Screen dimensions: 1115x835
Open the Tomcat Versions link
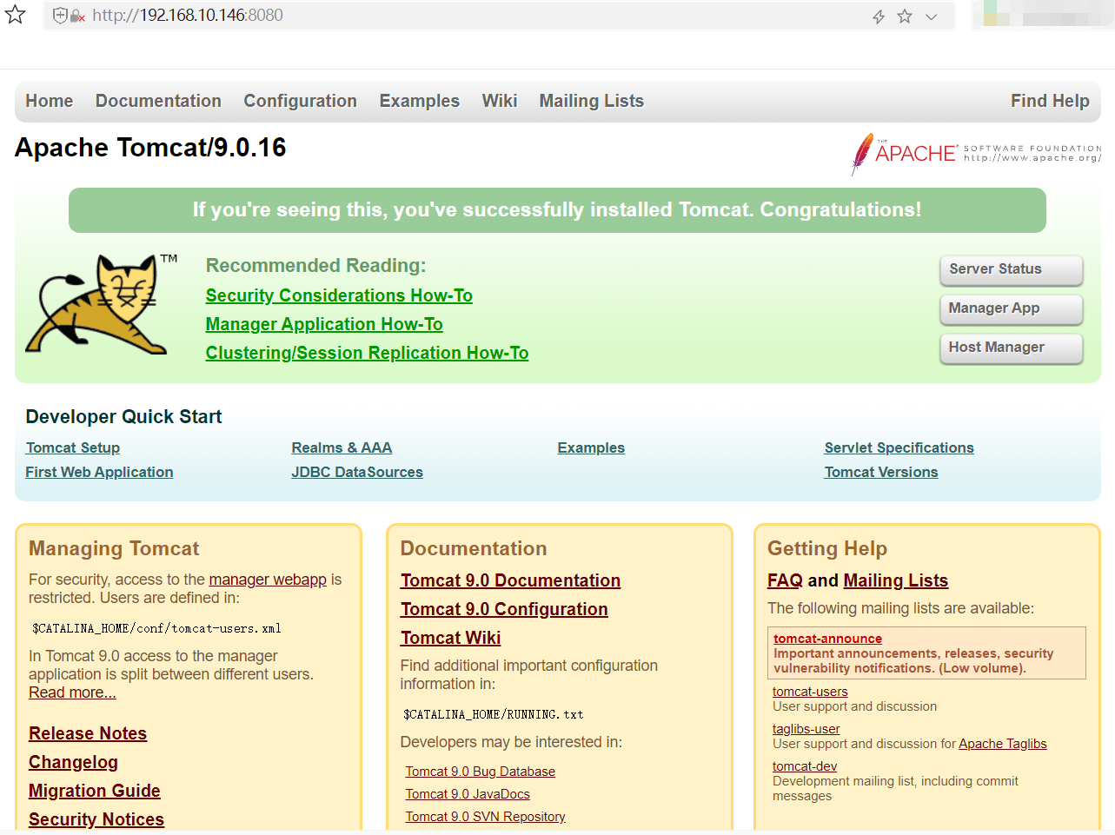tap(881, 472)
